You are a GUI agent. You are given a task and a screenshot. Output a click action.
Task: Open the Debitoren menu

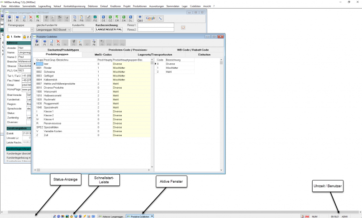[93, 6]
